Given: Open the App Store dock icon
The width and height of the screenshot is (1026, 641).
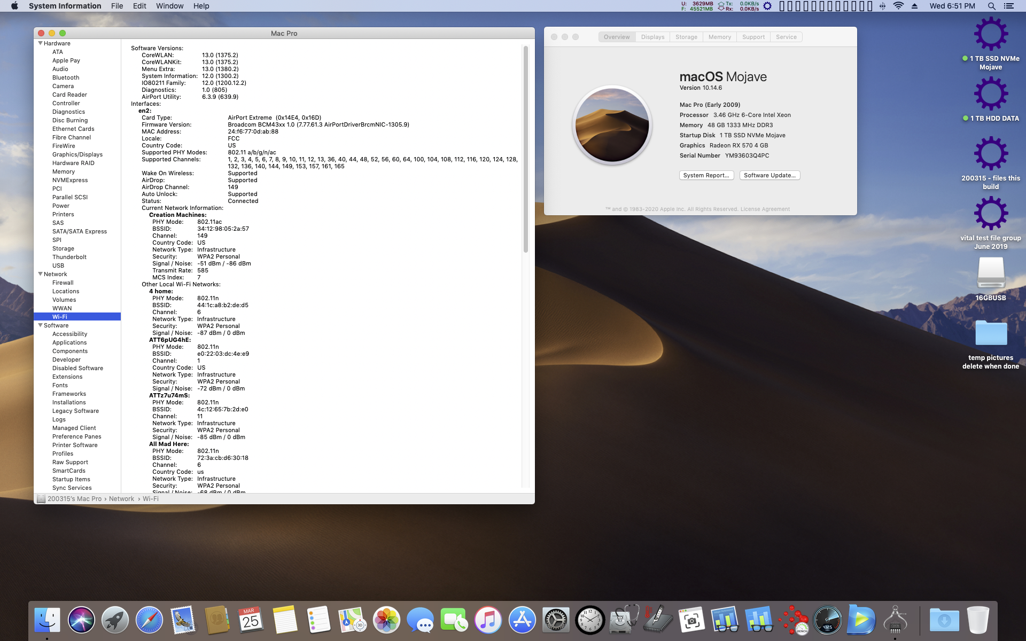Looking at the screenshot, I should click(x=522, y=620).
